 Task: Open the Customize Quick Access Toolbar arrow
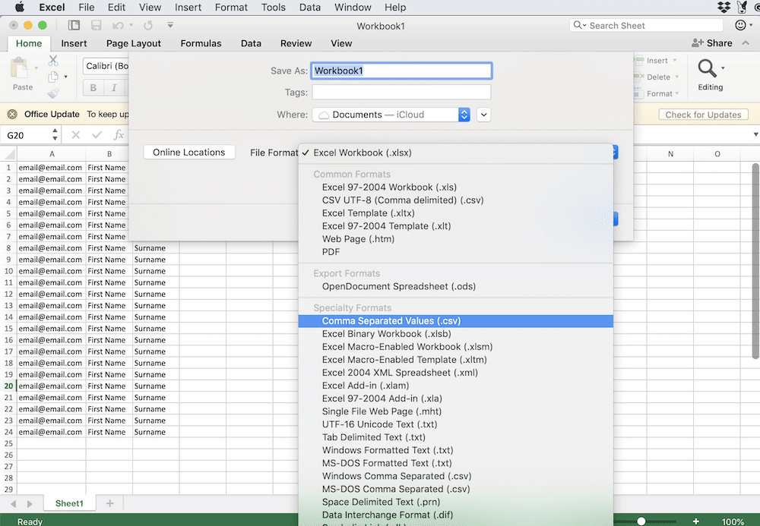pyautogui.click(x=170, y=25)
